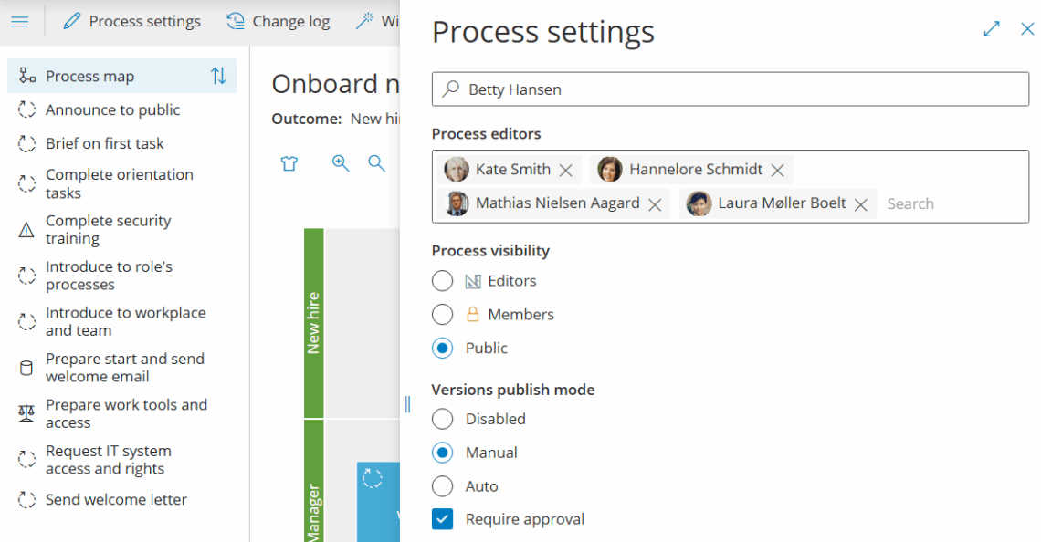Open Process settings in the toolbar
This screenshot has height=542, width=1041.
coord(132,21)
